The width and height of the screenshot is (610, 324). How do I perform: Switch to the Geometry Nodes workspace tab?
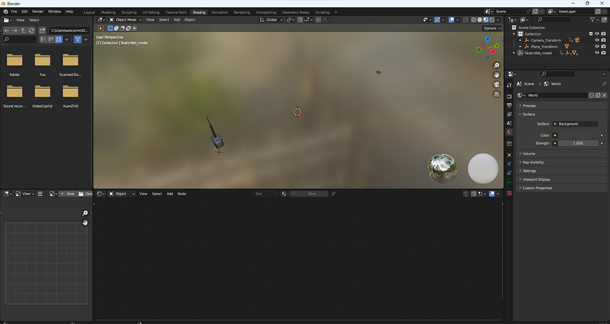point(296,12)
